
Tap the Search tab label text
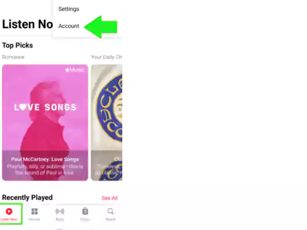click(x=111, y=219)
